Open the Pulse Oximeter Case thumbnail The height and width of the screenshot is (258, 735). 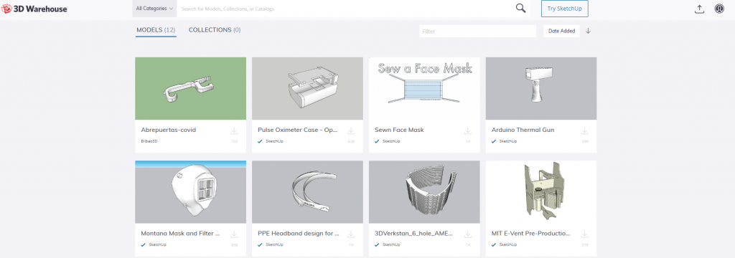point(307,88)
